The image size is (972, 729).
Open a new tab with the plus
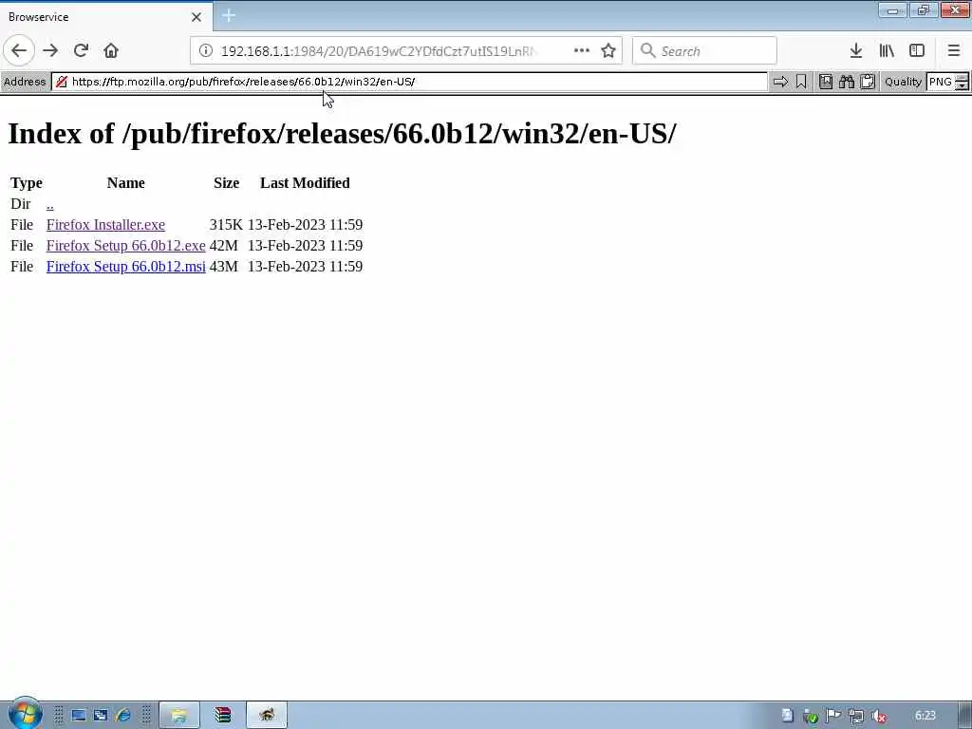tap(229, 16)
